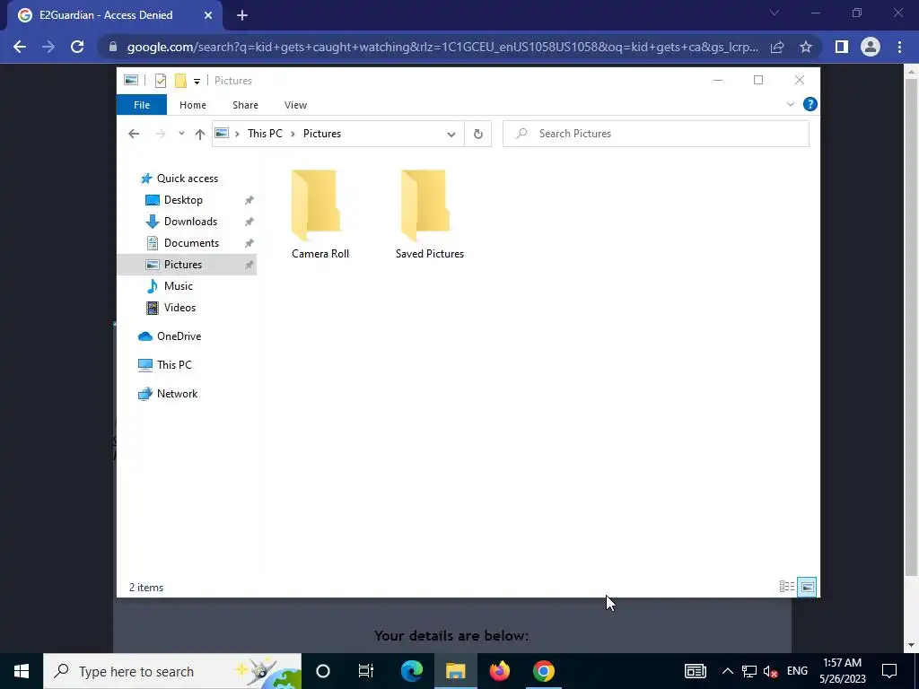Select Quick access in navigation pane

point(187,179)
